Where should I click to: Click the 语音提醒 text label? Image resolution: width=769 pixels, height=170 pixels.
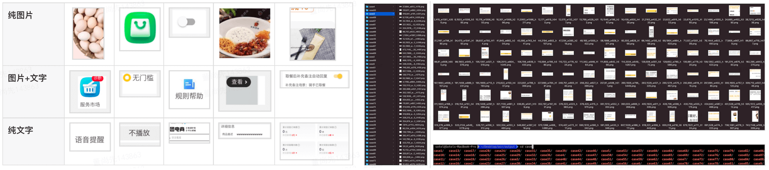pos(90,140)
